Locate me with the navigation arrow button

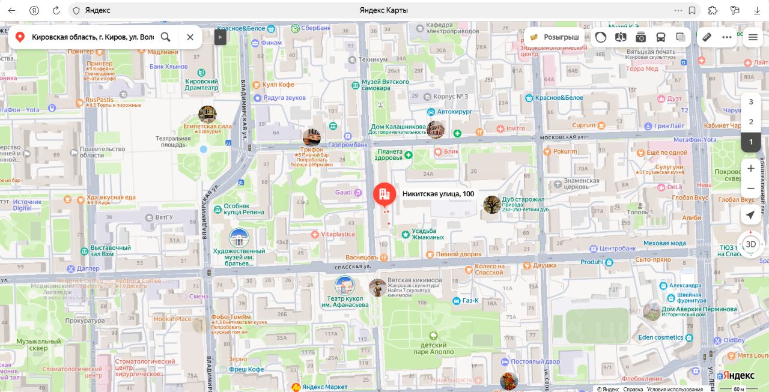click(751, 215)
